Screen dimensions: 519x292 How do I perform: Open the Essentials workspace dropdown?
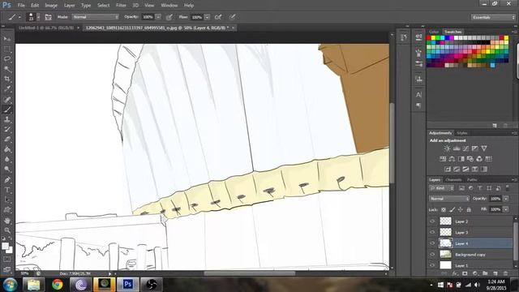pos(493,17)
